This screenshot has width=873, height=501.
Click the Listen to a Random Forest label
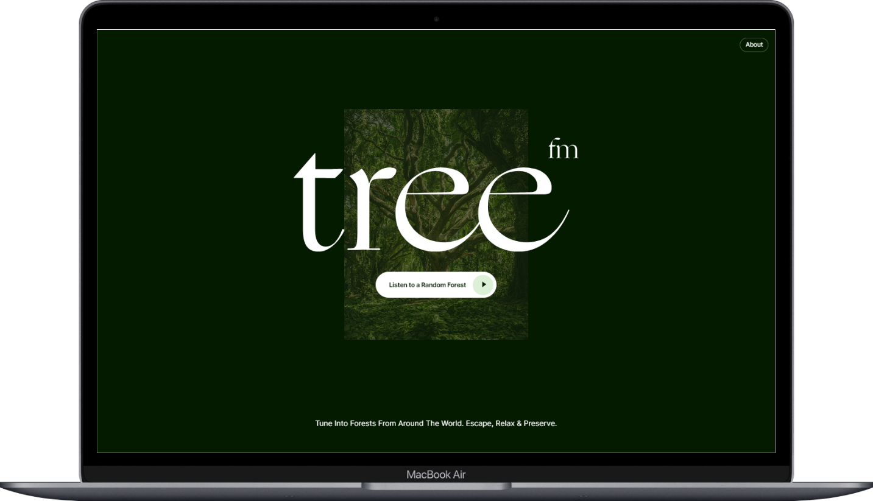pos(427,285)
